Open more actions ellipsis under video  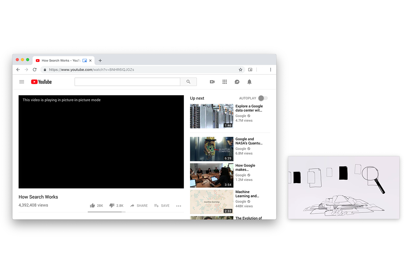click(x=179, y=206)
